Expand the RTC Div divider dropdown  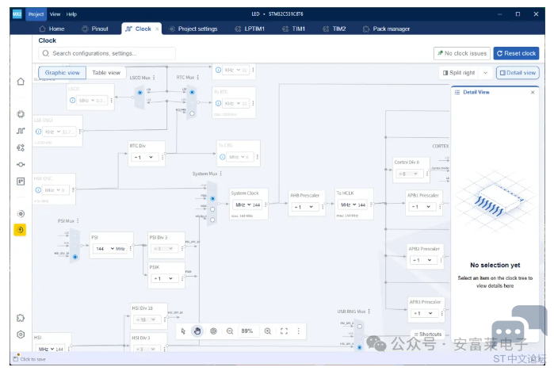(144, 157)
